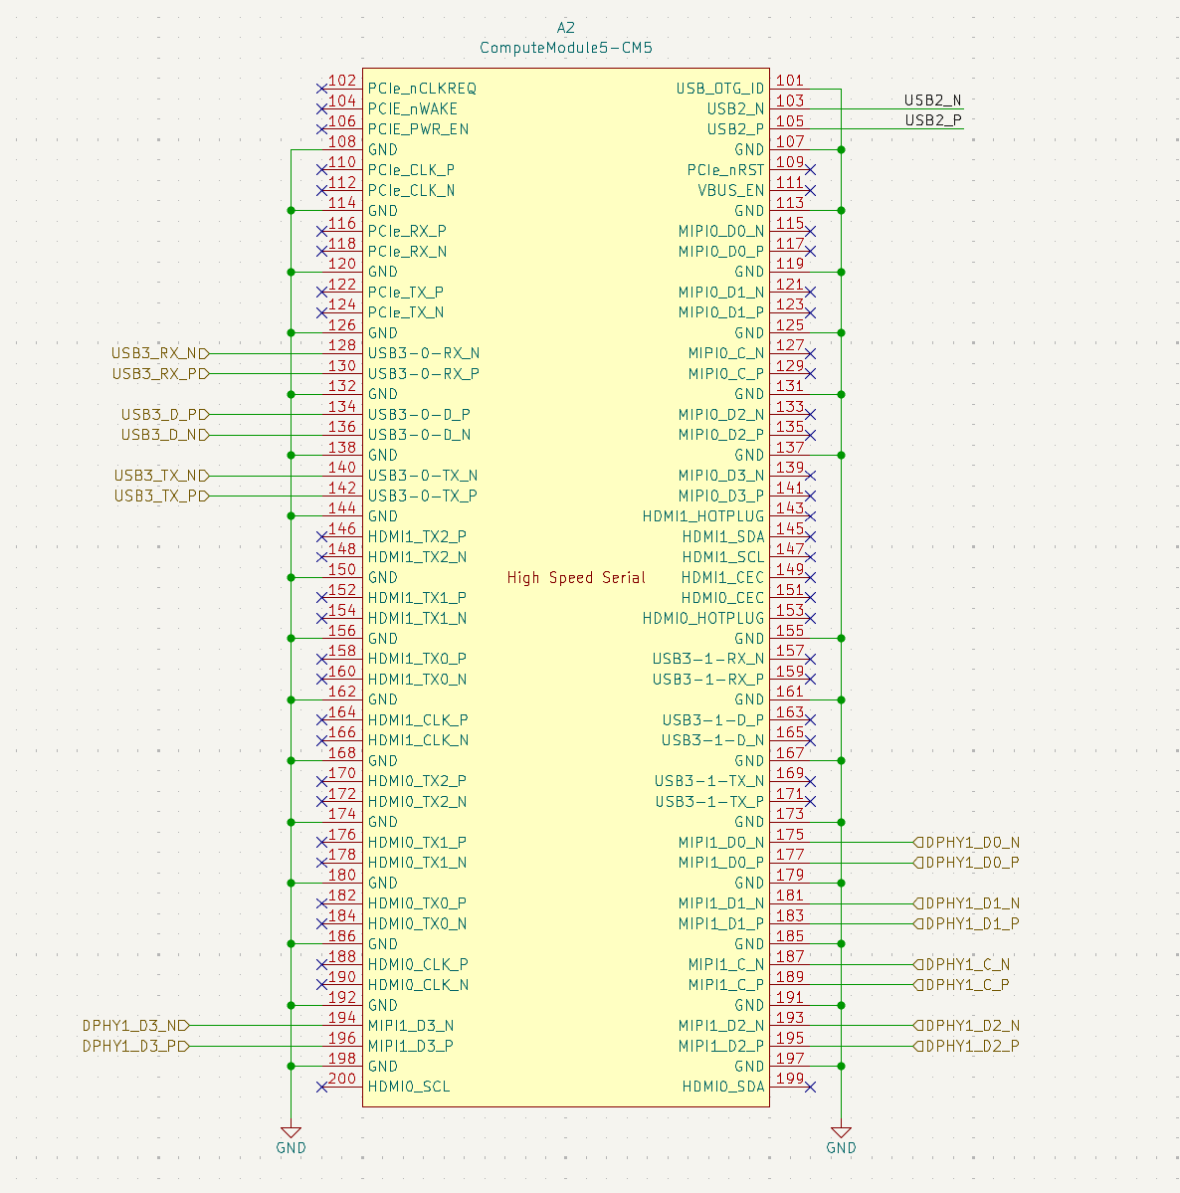Select the ComputeModule5-CM5 value text

click(565, 48)
